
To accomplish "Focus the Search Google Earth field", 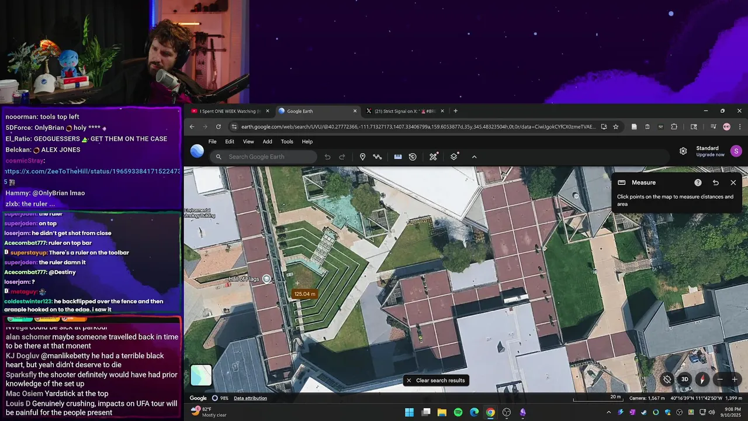I will 264,157.
